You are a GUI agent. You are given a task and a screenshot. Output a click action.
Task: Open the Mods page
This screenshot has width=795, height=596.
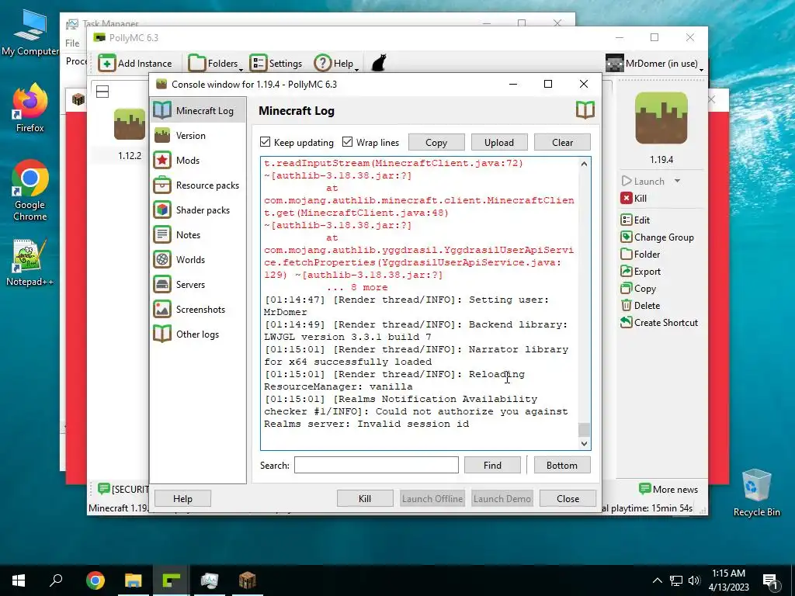coord(198,160)
